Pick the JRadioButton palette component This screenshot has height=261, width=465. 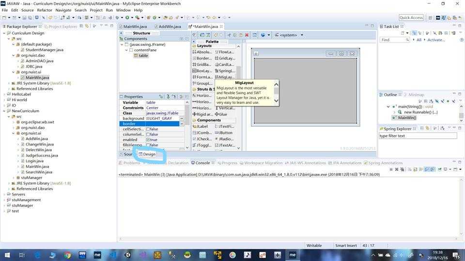(x=224, y=139)
